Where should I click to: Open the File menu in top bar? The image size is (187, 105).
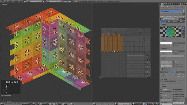tap(6, 1)
